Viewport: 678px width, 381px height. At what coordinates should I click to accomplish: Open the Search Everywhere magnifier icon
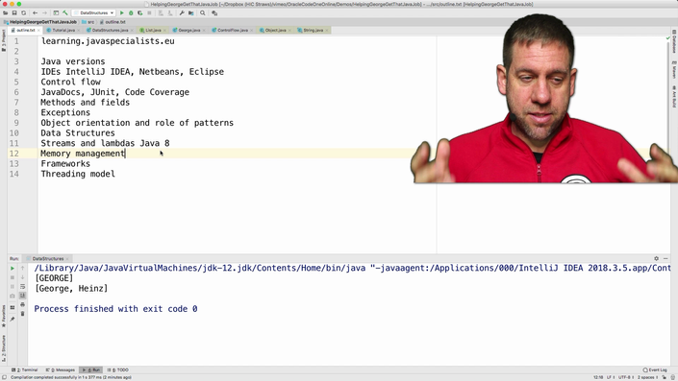[x=202, y=12]
